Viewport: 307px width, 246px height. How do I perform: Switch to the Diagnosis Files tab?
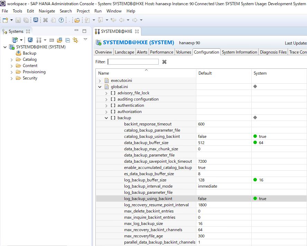(x=273, y=52)
